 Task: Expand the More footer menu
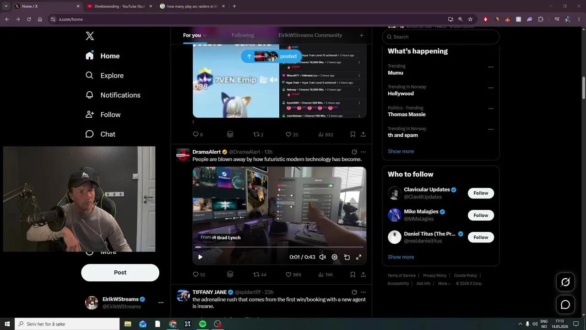444,283
